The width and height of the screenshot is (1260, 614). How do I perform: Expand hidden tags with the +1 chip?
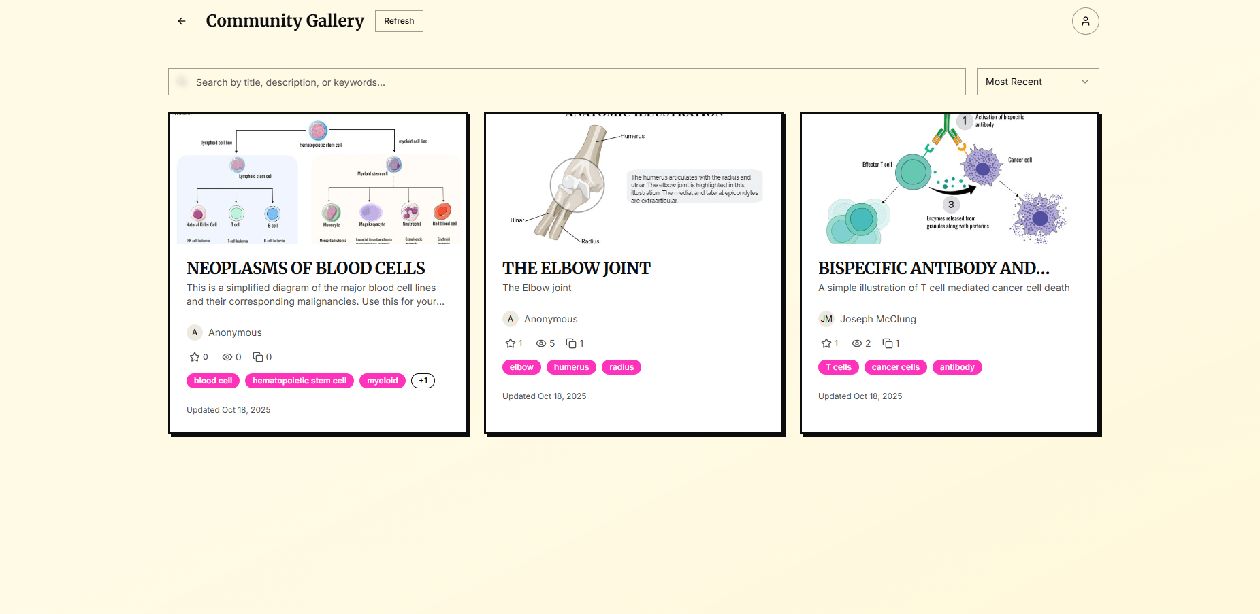click(423, 381)
